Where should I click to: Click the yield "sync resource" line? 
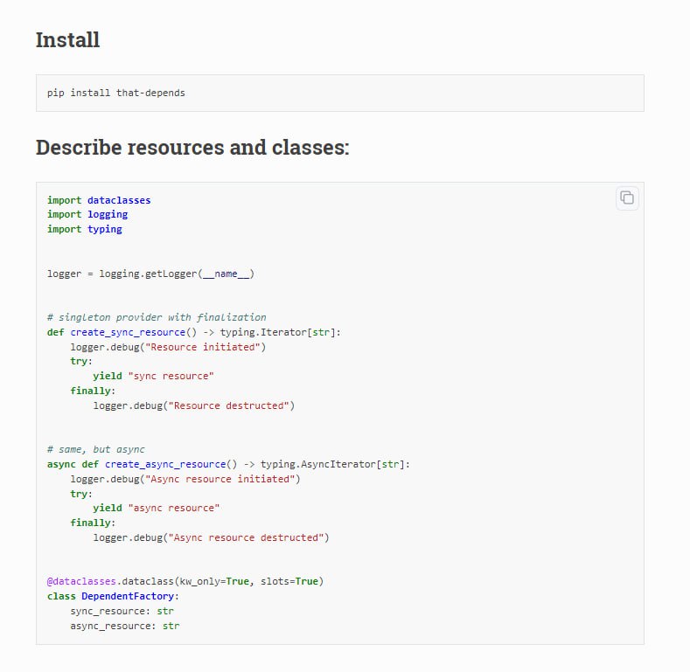pos(154,376)
